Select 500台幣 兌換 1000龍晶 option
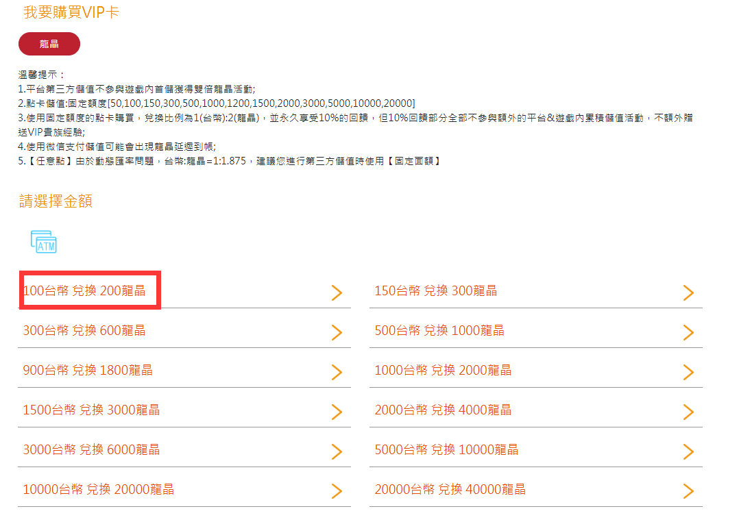The width and height of the screenshot is (739, 522). 439,330
